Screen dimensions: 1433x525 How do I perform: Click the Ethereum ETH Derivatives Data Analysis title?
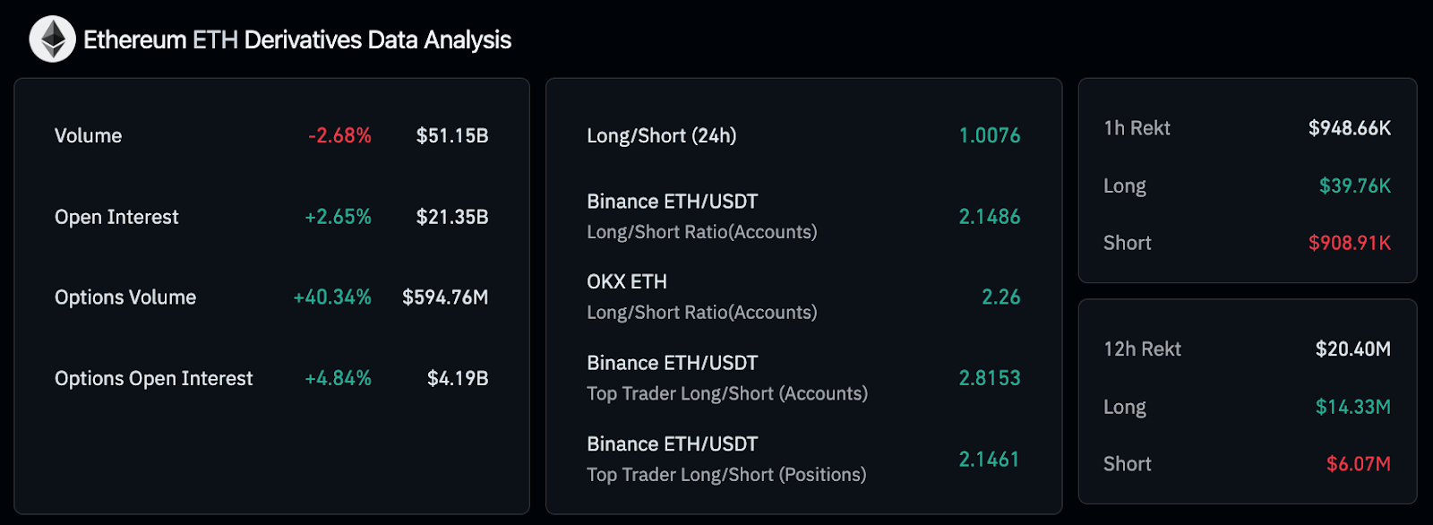296,40
